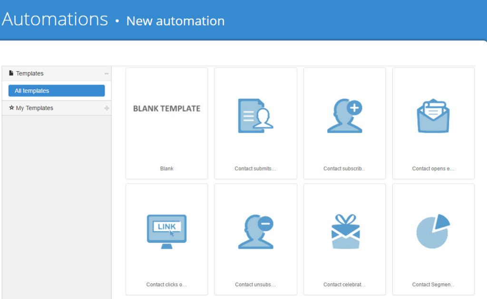Click the "Contact opens e..." caption
Image resolution: width=487 pixels, height=299 pixels.
(x=433, y=168)
